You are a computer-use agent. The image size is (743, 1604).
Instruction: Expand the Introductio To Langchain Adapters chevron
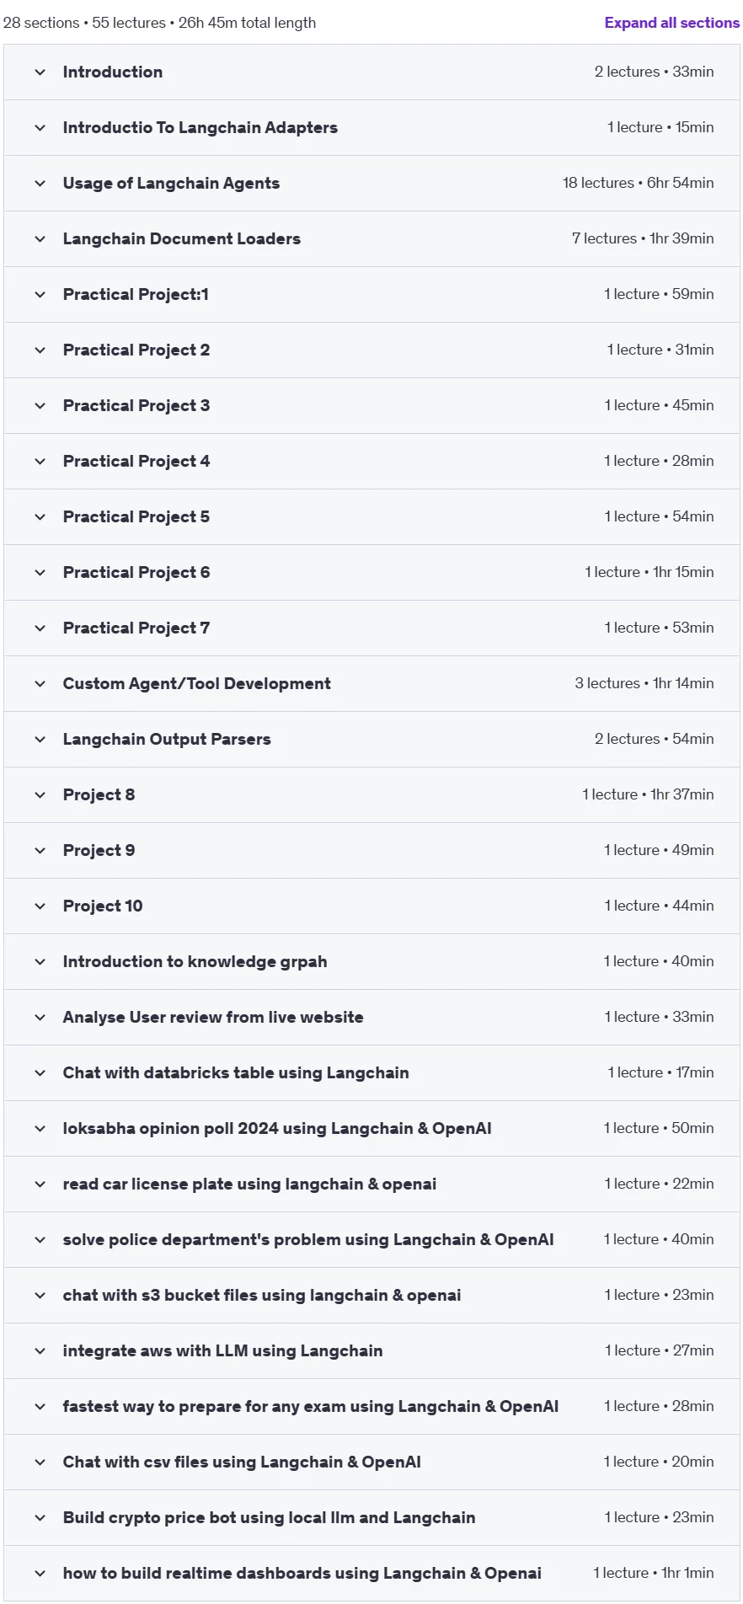point(40,128)
